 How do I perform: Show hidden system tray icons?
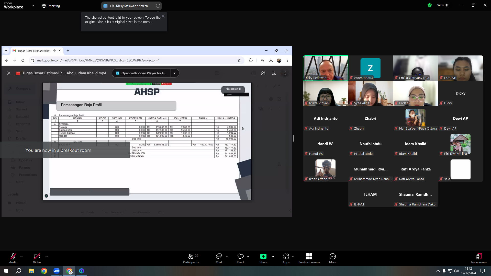tap(438, 271)
